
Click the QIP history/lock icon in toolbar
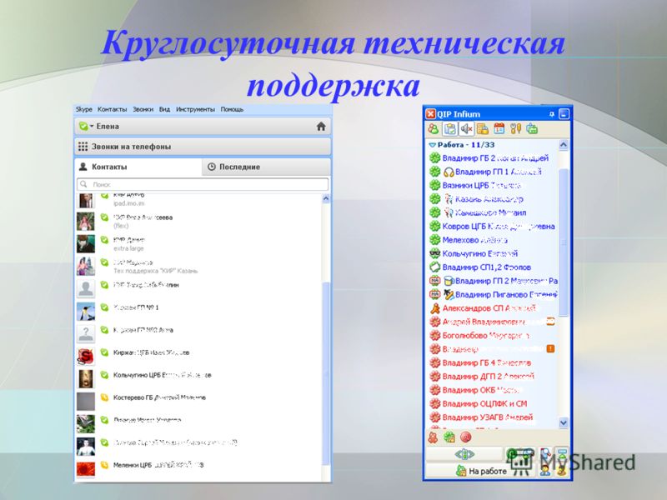pos(483,128)
